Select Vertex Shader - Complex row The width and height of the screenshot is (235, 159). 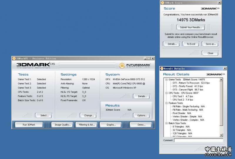tap(188, 120)
